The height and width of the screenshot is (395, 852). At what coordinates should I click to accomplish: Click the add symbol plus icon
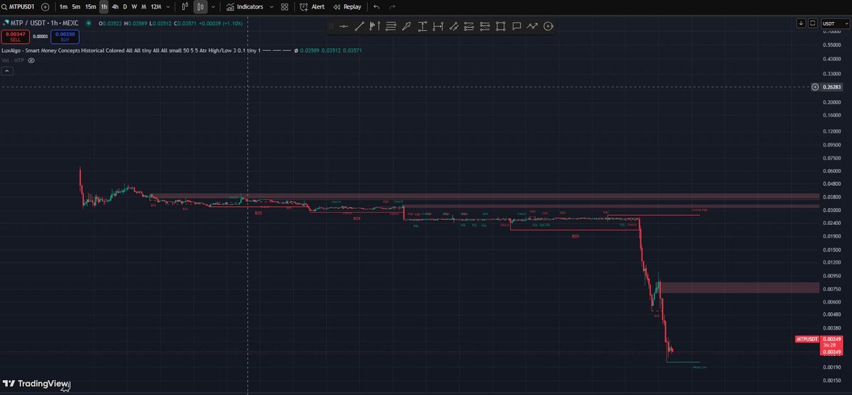[x=45, y=6]
